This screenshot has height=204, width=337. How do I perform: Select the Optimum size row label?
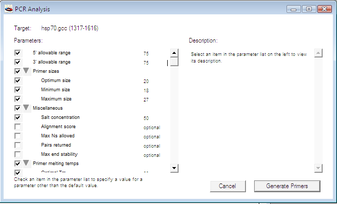point(56,80)
